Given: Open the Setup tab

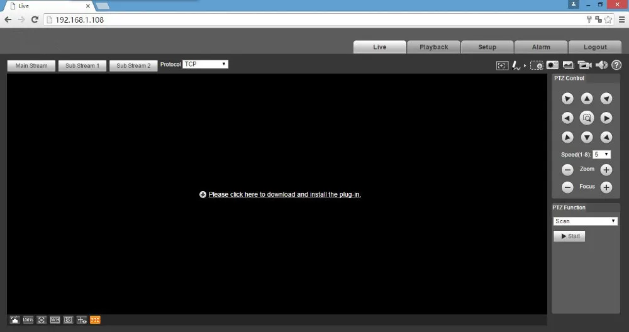Looking at the screenshot, I should (487, 47).
